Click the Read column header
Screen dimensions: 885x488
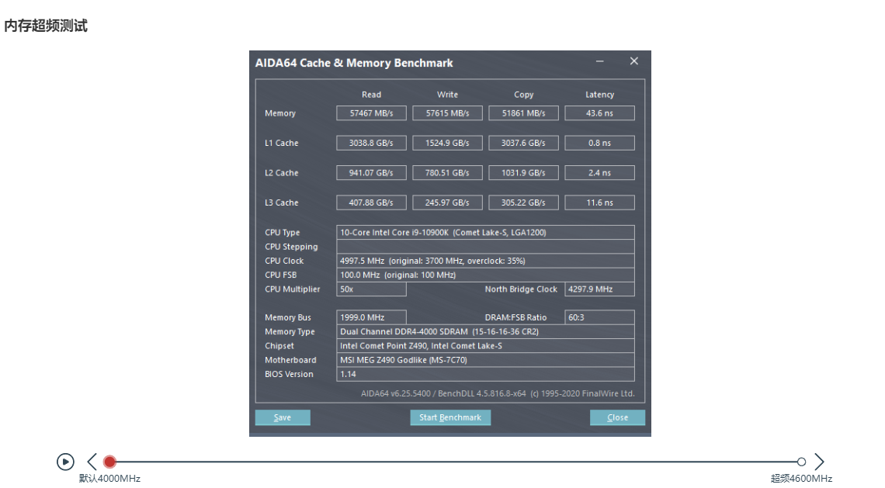[371, 95]
